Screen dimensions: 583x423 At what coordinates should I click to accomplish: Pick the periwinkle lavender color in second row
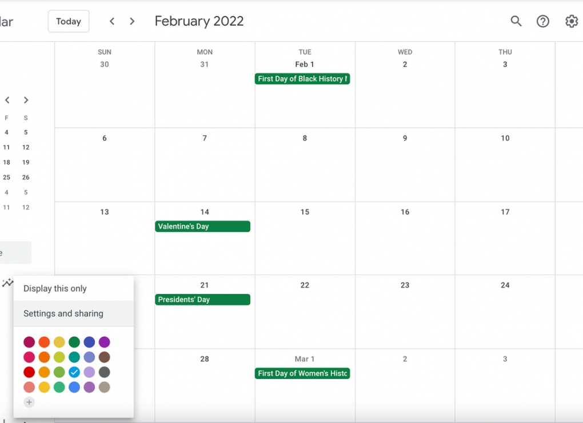tap(89, 357)
